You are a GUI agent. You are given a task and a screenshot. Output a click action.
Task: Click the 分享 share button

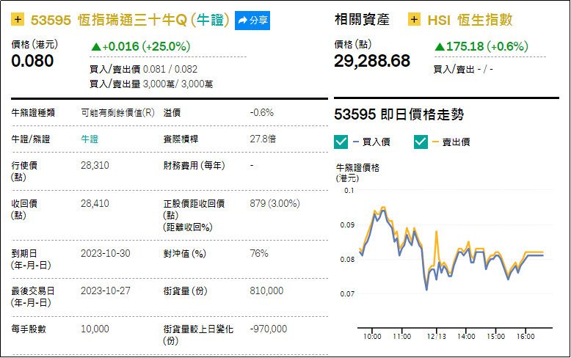point(252,21)
